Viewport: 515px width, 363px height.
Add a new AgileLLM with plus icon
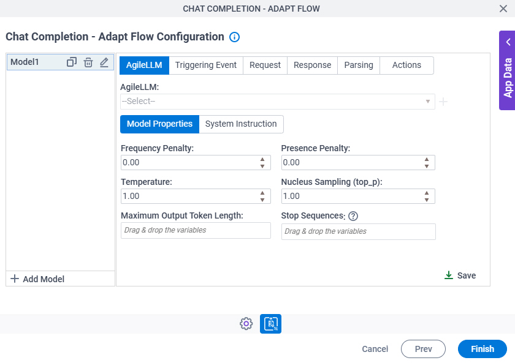pyautogui.click(x=443, y=102)
